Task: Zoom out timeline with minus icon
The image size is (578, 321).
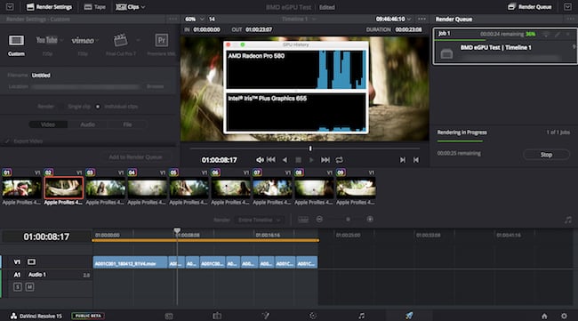Action: 319,220
